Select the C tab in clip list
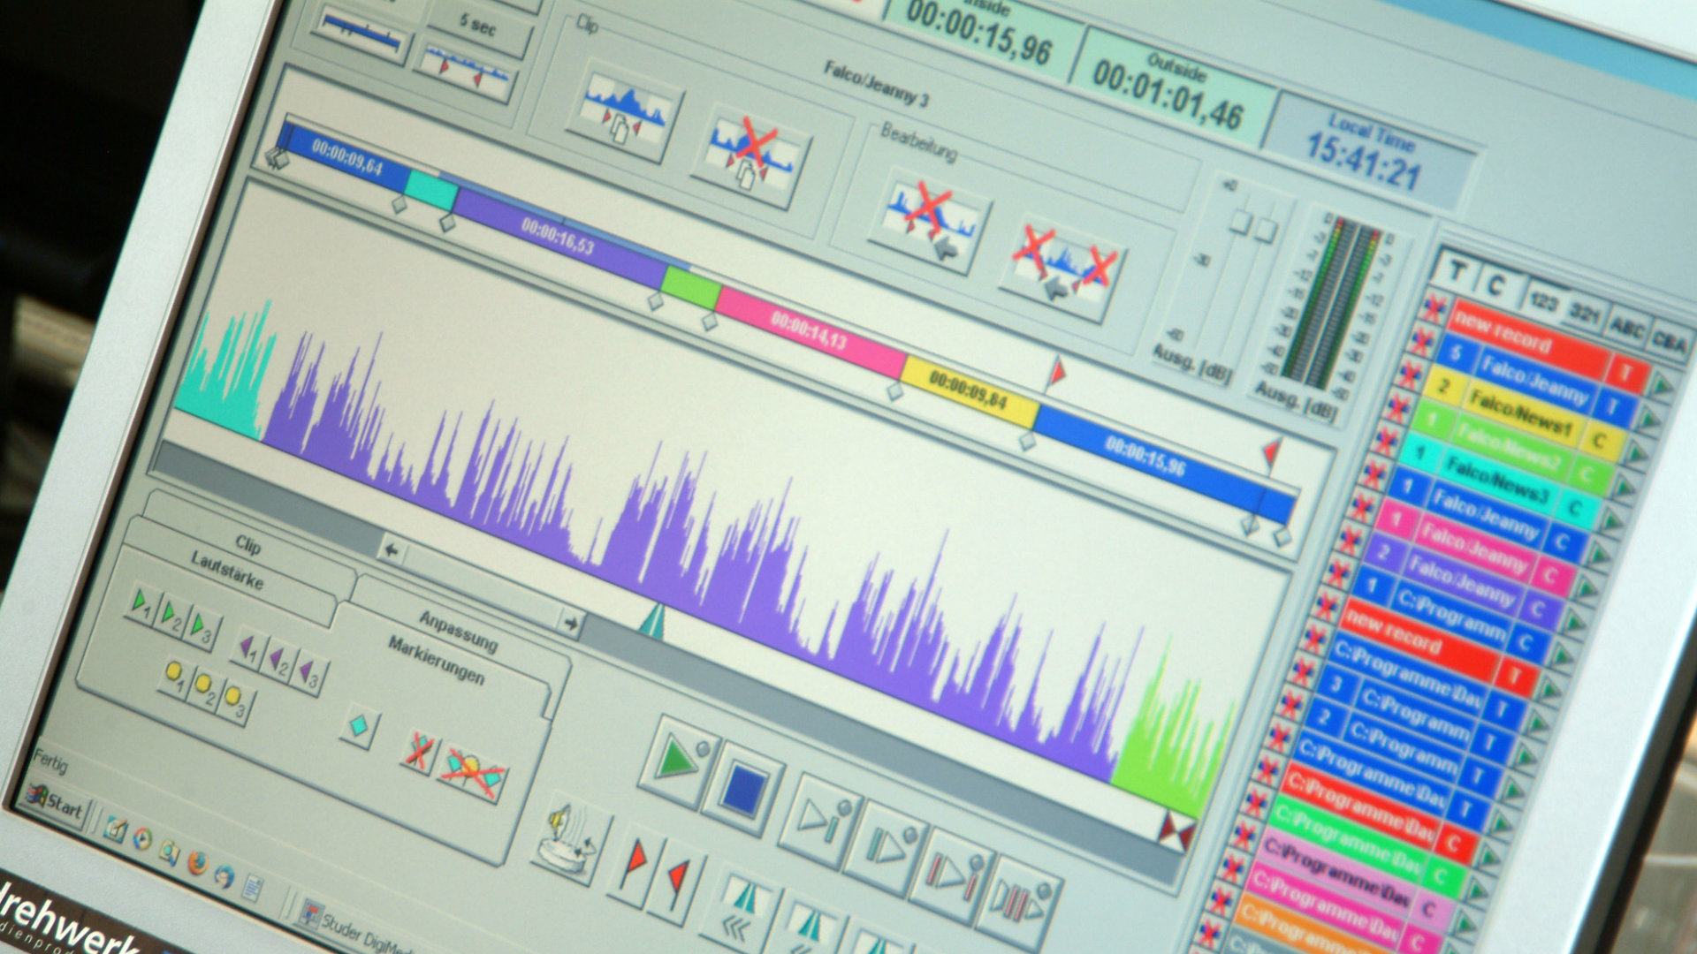 pyautogui.click(x=1495, y=287)
